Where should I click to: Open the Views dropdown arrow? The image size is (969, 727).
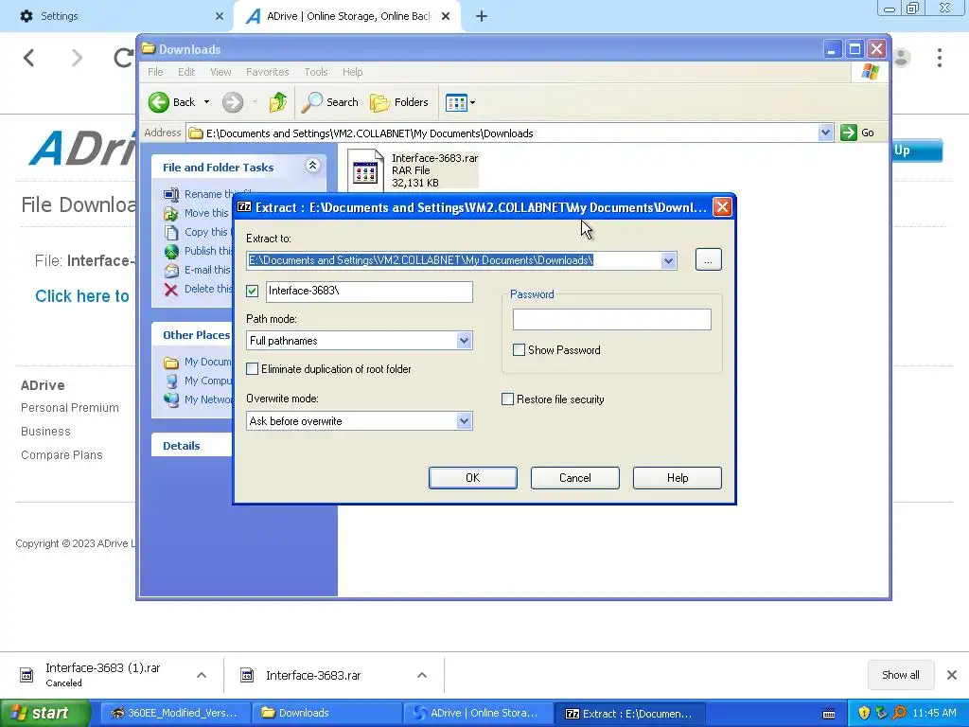pos(473,102)
